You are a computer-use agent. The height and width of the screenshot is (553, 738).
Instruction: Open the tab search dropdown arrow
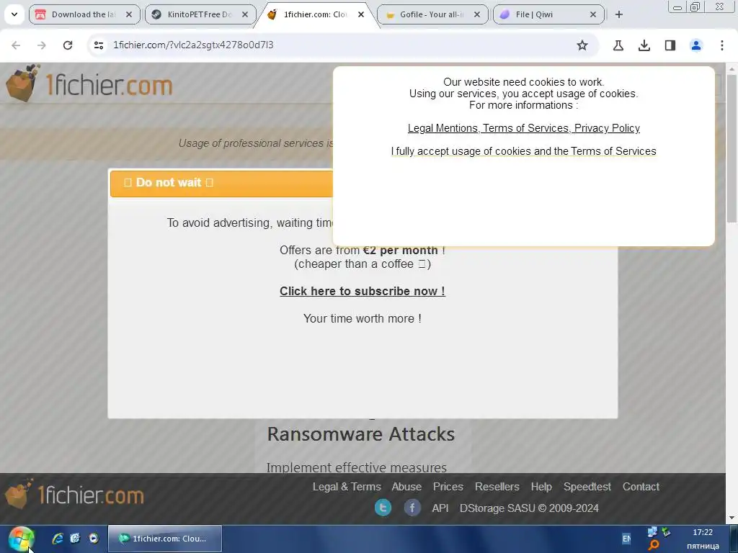(14, 14)
